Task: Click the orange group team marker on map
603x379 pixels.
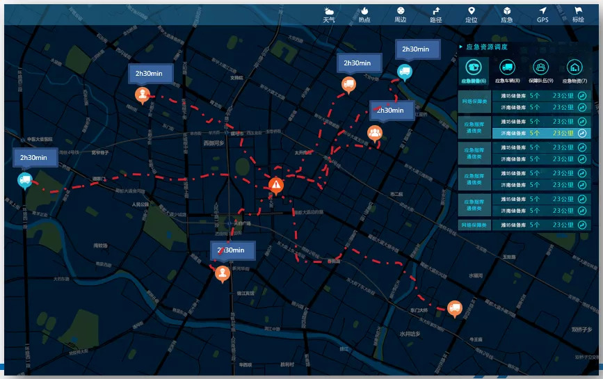Action: pyautogui.click(x=375, y=132)
